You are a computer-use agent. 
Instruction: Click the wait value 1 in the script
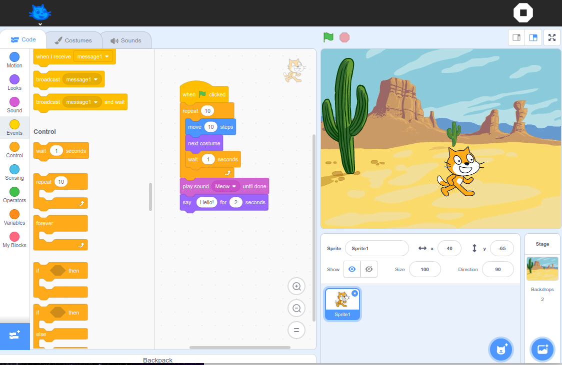(x=208, y=159)
